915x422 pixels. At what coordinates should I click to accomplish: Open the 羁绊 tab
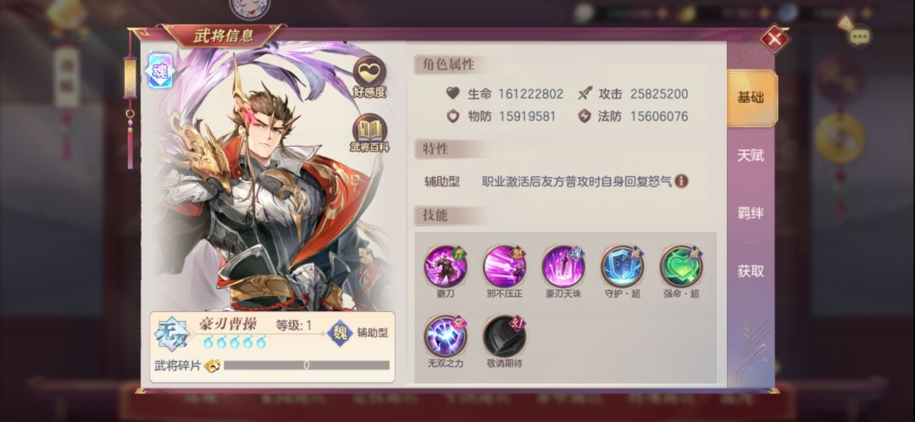click(751, 214)
